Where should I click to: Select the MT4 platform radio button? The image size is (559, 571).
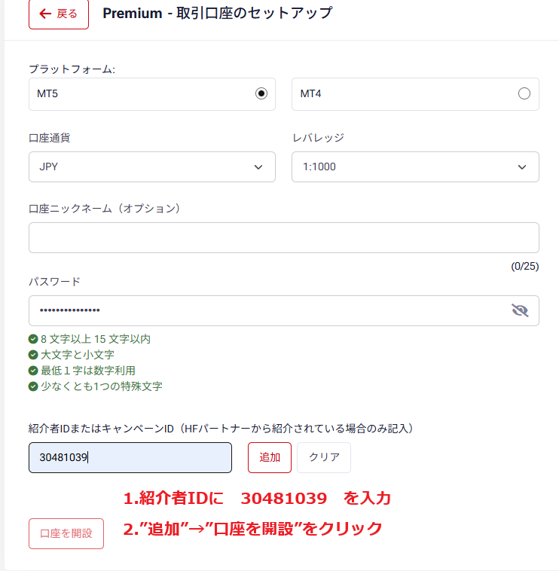coord(524,94)
